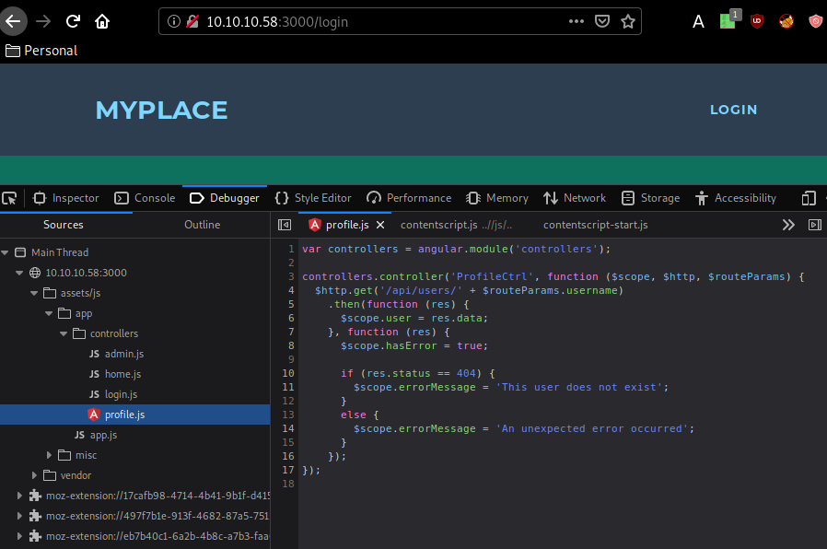Expand the vendor folder
827x549 pixels.
click(35, 475)
